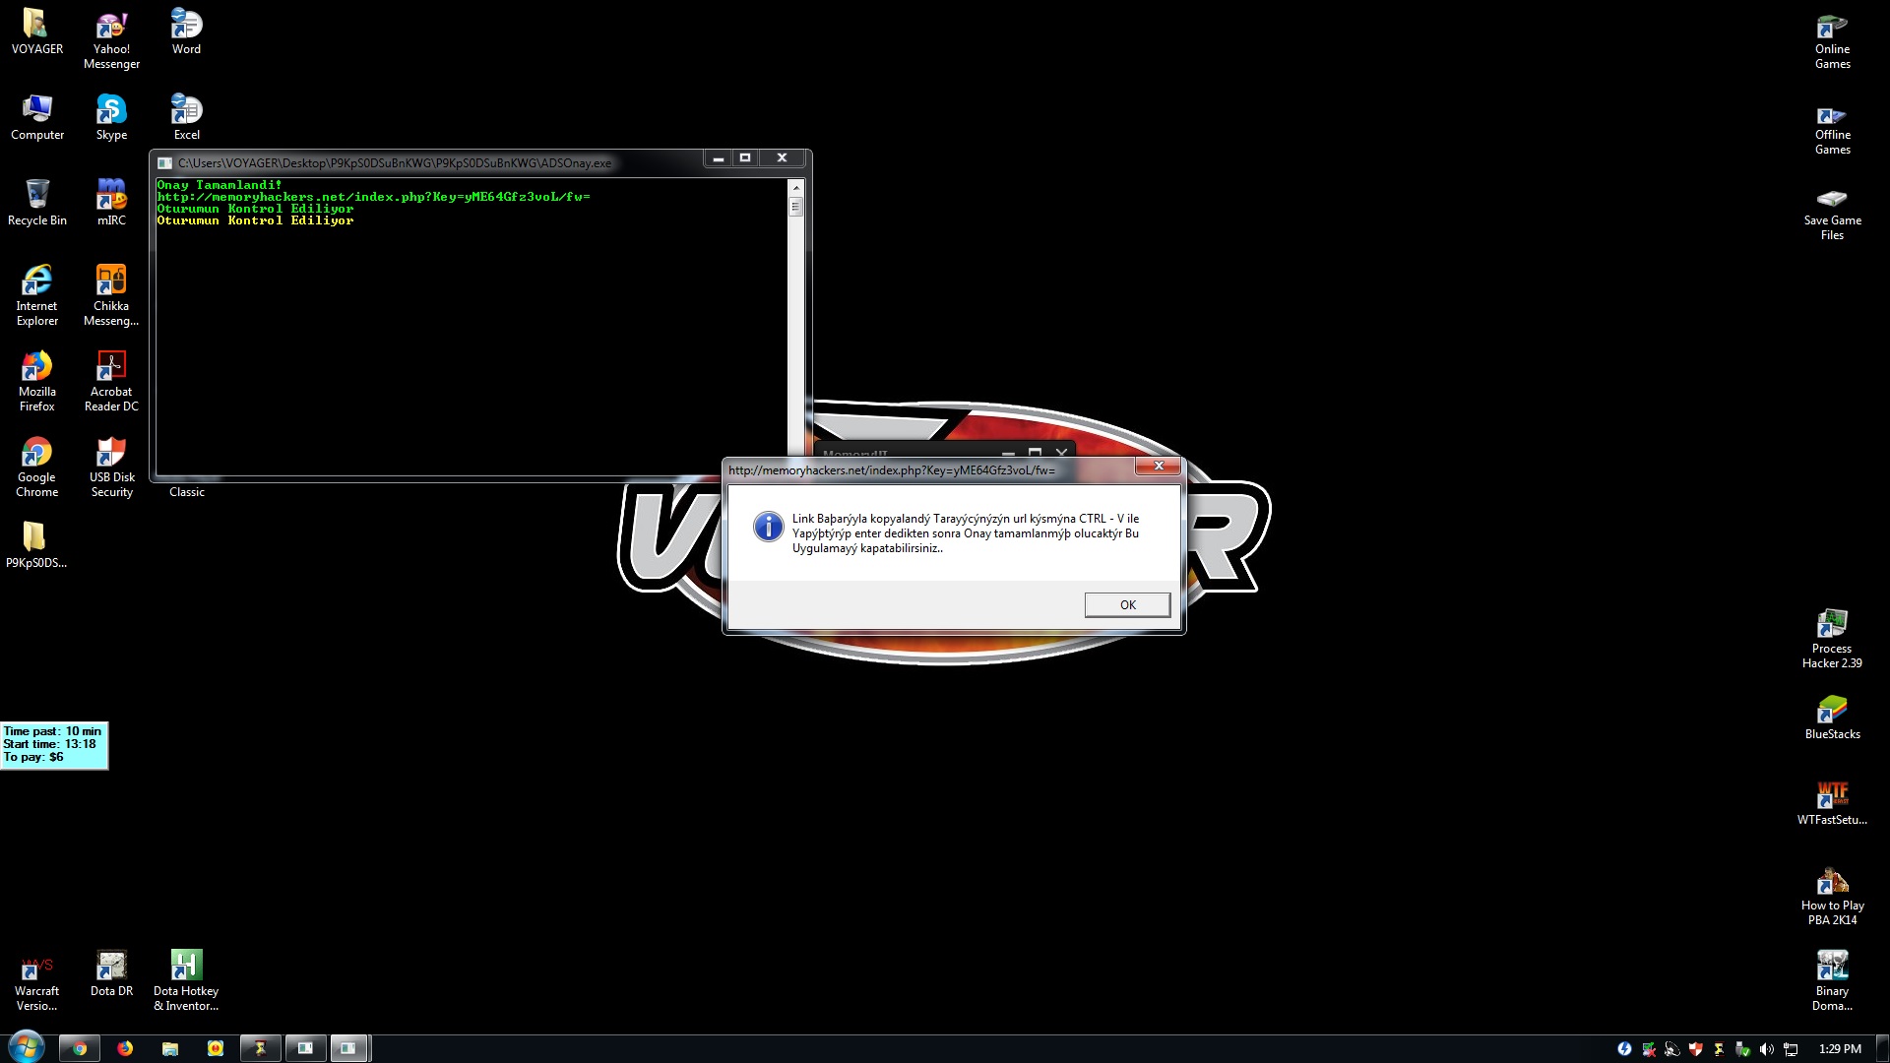Minimize the ADSOnay.exe console window
Screen dimensions: 1890x1063
tap(719, 157)
